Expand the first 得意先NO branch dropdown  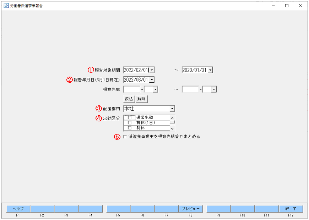pos(155,89)
